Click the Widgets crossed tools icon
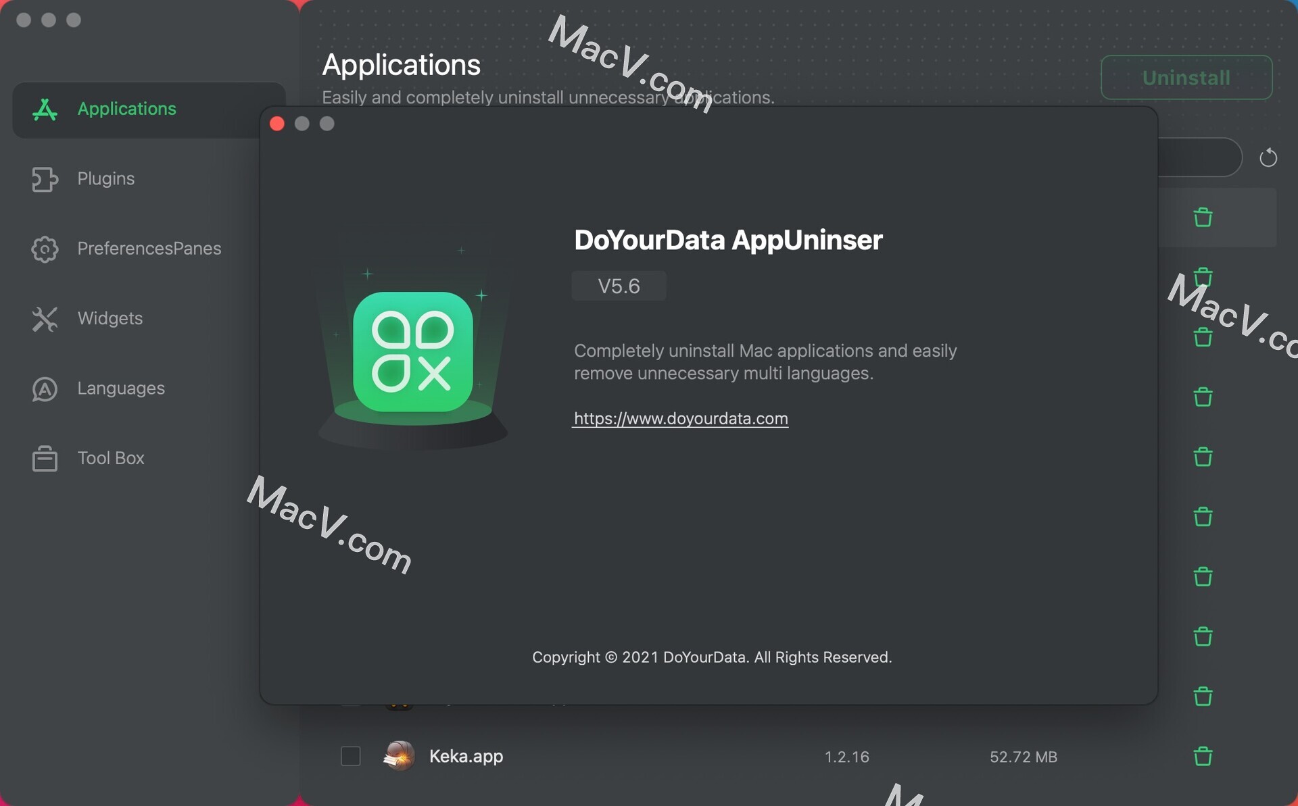 45,319
